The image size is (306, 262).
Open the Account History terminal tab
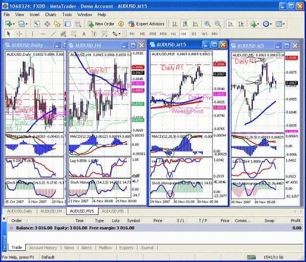(43, 248)
